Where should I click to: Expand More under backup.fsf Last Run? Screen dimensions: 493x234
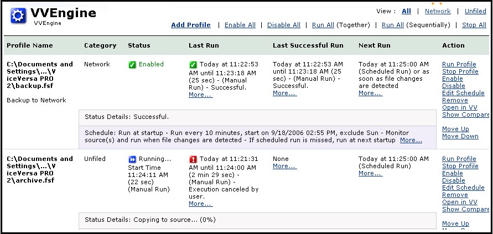(x=201, y=95)
